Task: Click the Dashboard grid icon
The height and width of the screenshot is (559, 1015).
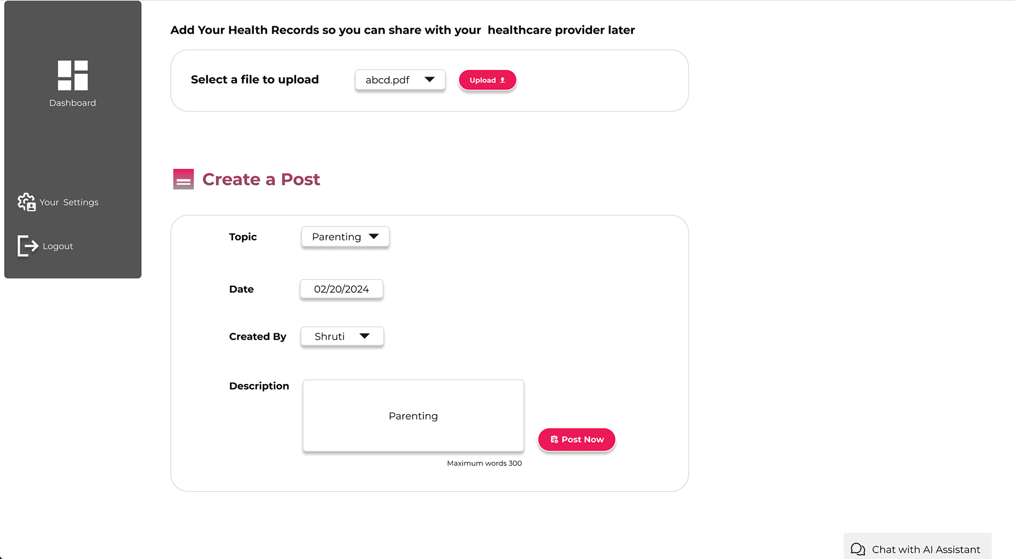Action: [x=72, y=75]
